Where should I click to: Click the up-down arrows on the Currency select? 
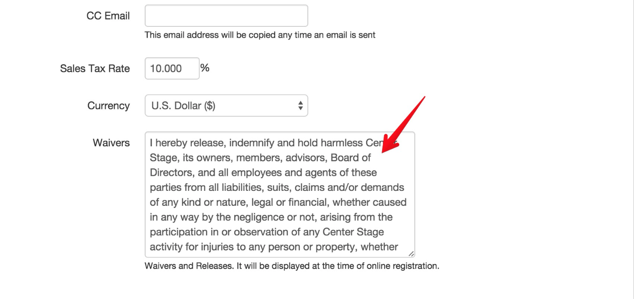(300, 105)
